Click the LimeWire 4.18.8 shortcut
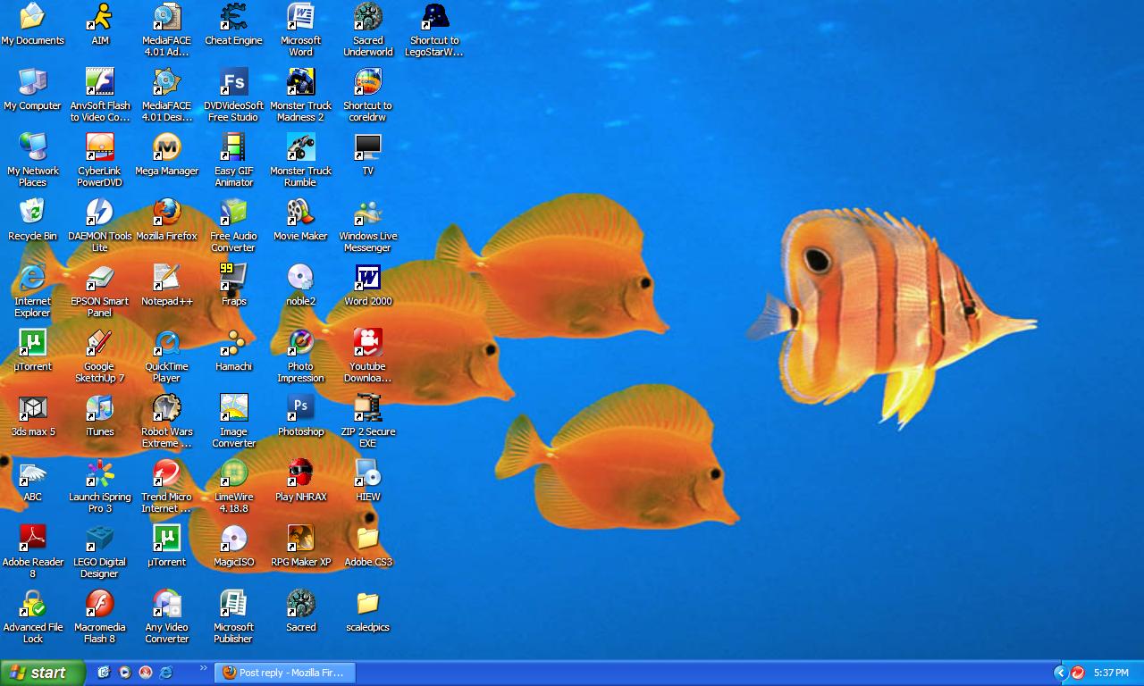Image resolution: width=1144 pixels, height=686 pixels. (233, 474)
